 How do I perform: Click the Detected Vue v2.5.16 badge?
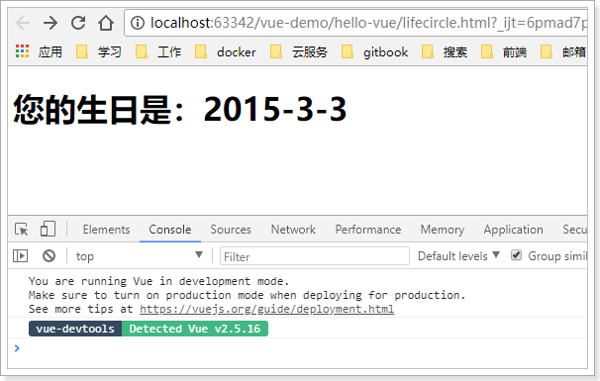coord(195,329)
